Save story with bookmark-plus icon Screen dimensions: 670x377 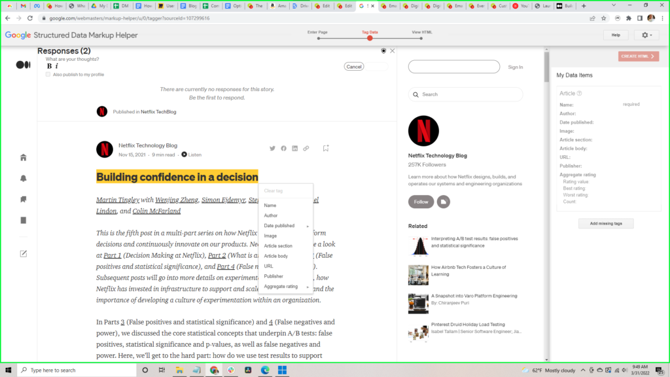[325, 149]
